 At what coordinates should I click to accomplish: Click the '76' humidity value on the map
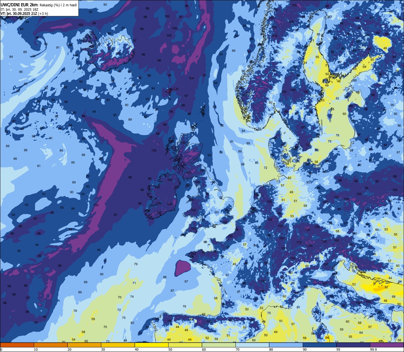pos(184,307)
